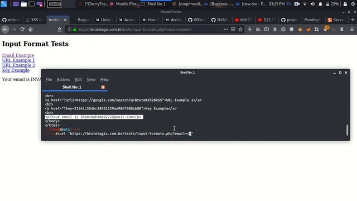
Task: Switch to Accou Medium browser tab
Action: click(128, 20)
